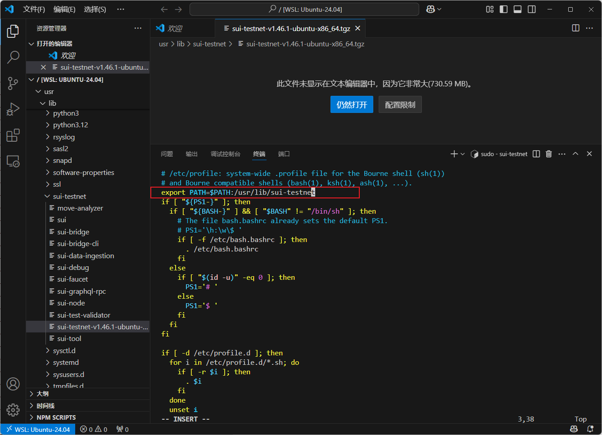Viewport: 602px width, 435px height.
Task: Open notifications bell in status bar
Action: [590, 430]
